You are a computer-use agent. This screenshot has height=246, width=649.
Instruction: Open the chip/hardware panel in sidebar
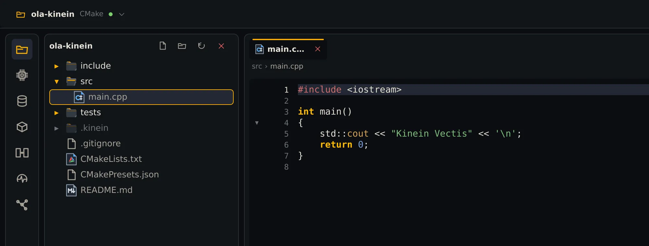(22, 75)
